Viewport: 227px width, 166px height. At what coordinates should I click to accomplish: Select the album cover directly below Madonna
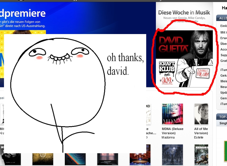click(172, 155)
